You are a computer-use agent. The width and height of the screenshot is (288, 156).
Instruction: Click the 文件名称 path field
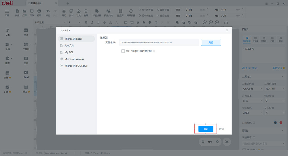(x=159, y=42)
